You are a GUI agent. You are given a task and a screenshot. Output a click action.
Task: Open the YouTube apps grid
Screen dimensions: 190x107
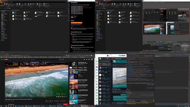(x=87, y=59)
